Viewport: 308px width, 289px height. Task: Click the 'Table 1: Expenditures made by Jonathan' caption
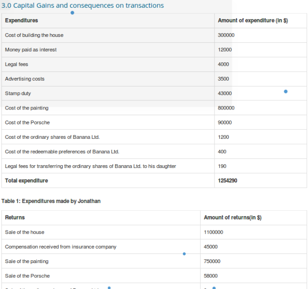pos(51,201)
